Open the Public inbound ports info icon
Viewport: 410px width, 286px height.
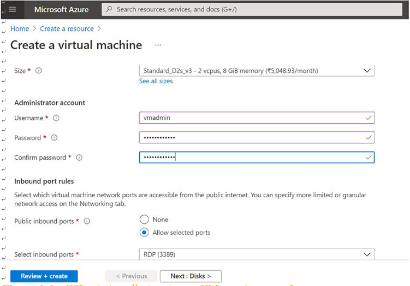pyautogui.click(x=87, y=221)
